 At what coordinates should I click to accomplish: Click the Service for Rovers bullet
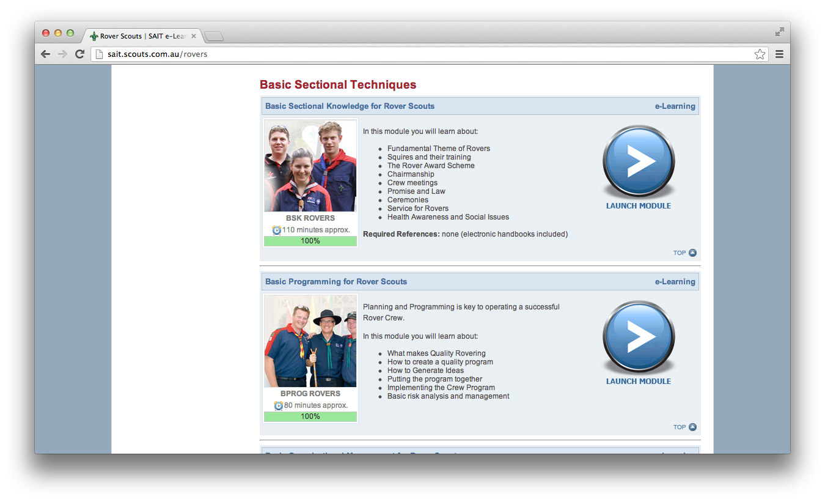point(418,209)
